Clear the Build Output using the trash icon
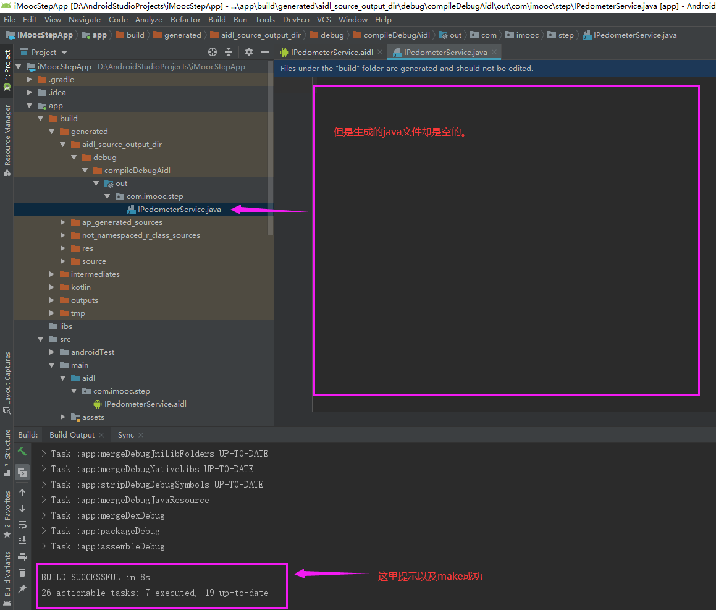 22,572
